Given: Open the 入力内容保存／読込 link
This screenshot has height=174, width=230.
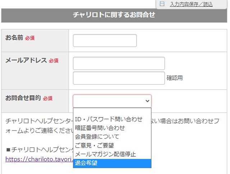Looking at the screenshot, I should click(191, 4).
